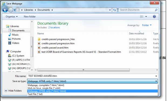Open the Arrange by Folder dropdown
This screenshot has height=101, width=167.
147,25
